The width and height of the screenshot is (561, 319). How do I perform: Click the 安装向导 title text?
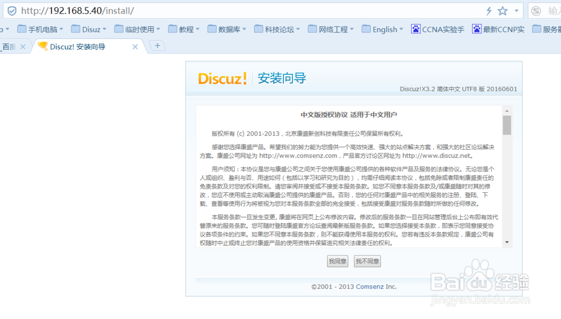[x=282, y=78]
